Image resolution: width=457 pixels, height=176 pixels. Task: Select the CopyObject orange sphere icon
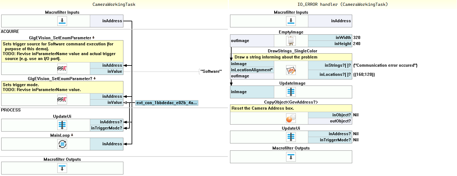click(x=291, y=118)
